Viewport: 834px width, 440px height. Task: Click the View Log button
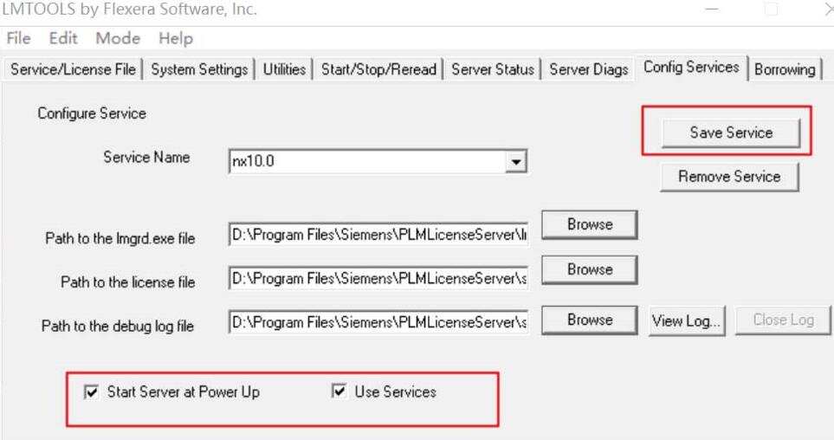pyautogui.click(x=687, y=320)
